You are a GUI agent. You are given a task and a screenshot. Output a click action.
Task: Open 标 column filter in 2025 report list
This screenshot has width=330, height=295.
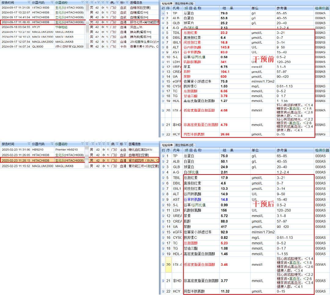tap(126, 144)
